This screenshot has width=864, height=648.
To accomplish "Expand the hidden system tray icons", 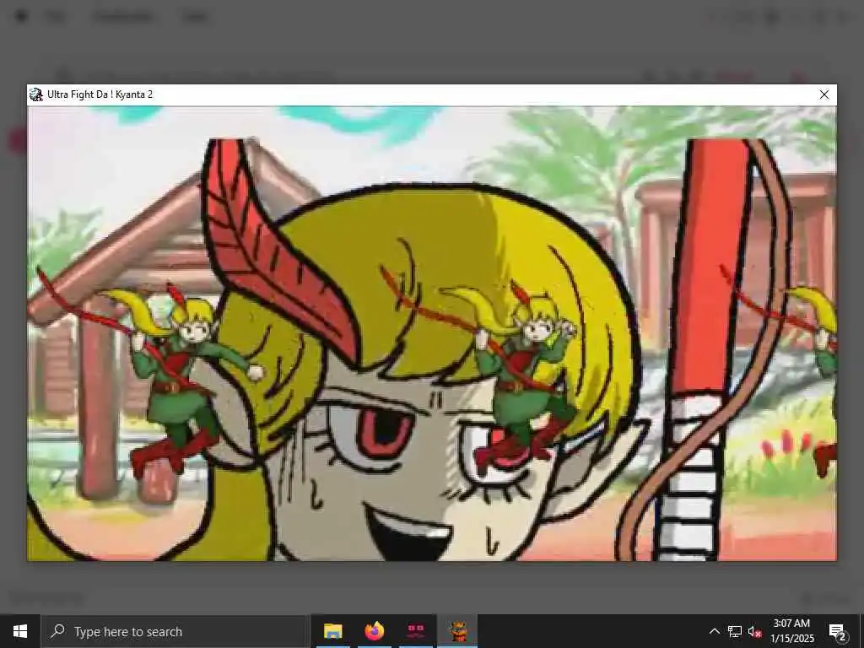I will [x=714, y=631].
